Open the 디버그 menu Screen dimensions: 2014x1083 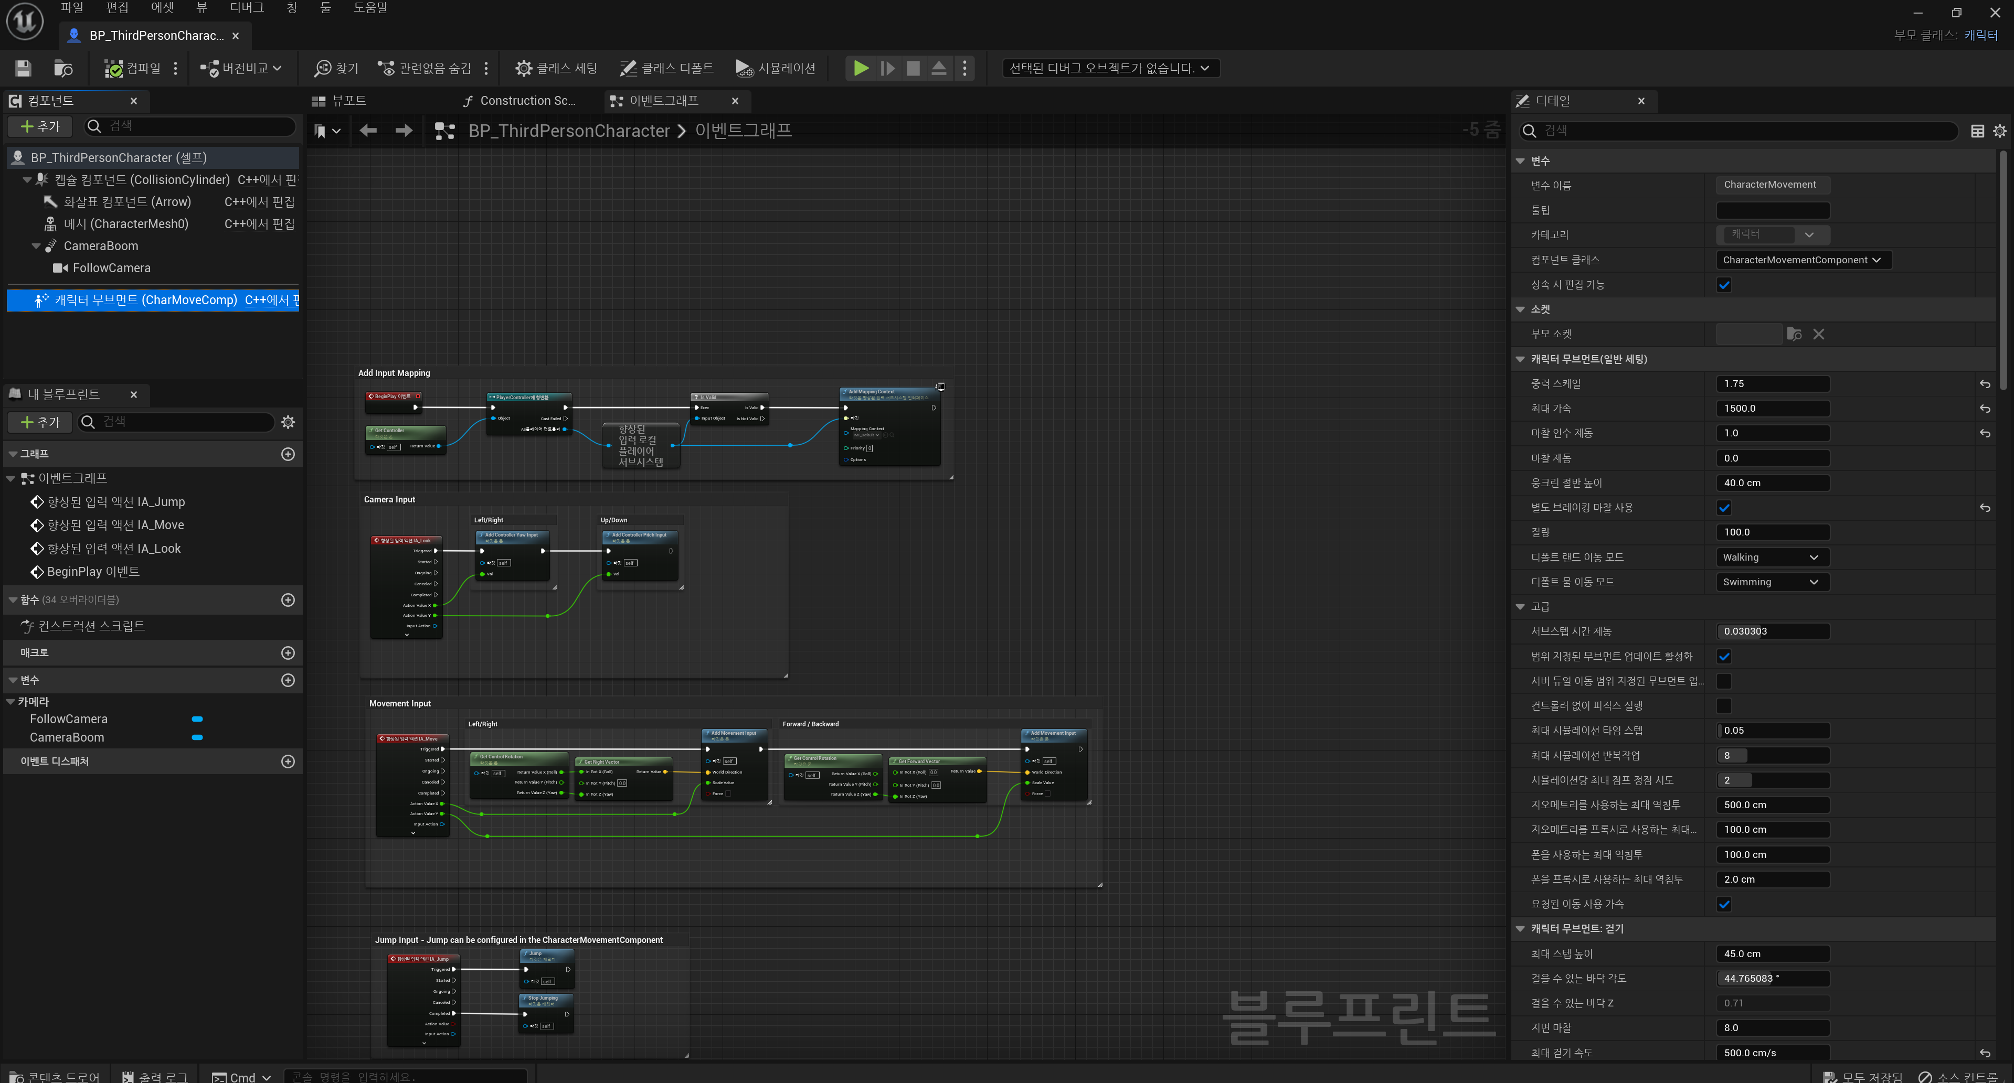246,8
